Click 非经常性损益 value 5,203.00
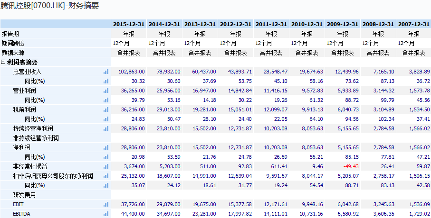 [x=170, y=166]
